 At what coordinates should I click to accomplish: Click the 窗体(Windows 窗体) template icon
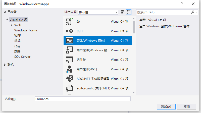(x=69, y=40)
